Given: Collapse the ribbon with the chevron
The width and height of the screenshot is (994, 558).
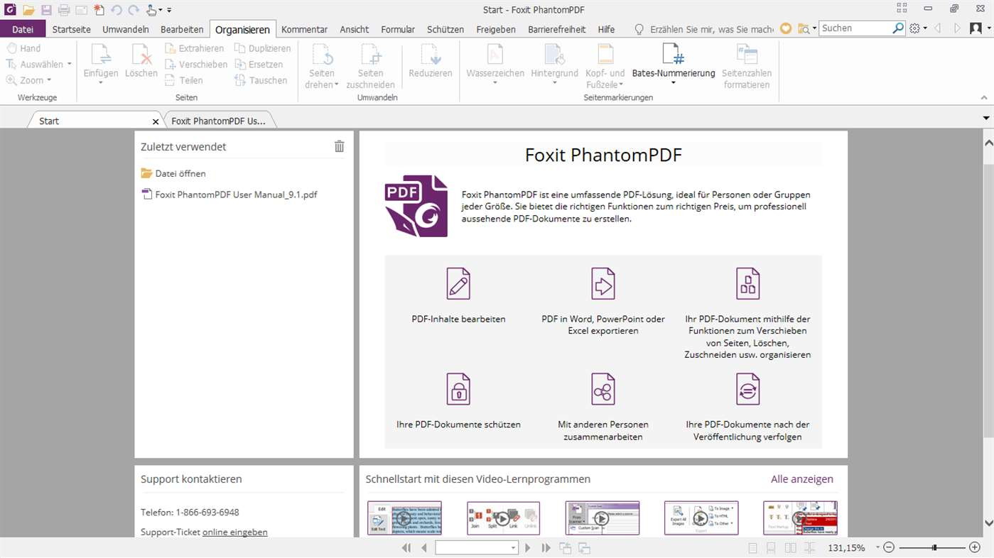Looking at the screenshot, I should [984, 98].
